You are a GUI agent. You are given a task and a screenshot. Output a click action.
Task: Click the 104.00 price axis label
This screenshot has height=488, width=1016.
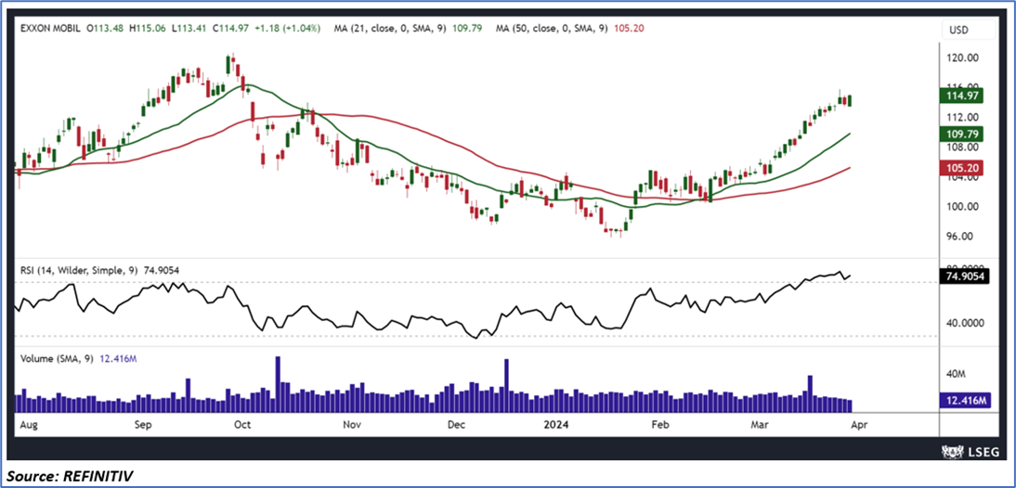(962, 177)
